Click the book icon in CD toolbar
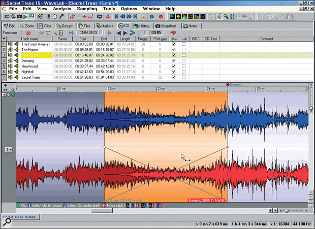The width and height of the screenshot is (315, 229). (173, 32)
